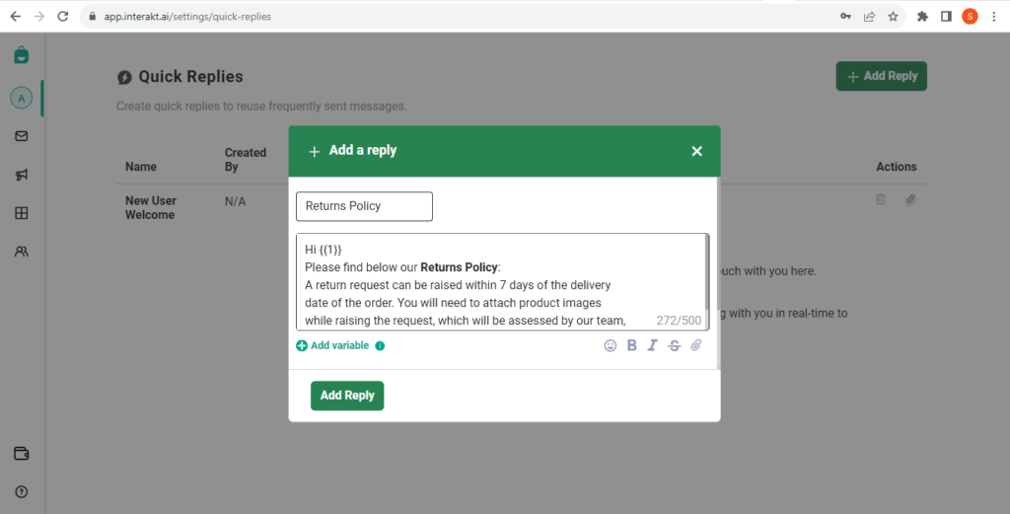The image size is (1010, 514).
Task: Open the wallet icon in the sidebar
Action: 22,454
